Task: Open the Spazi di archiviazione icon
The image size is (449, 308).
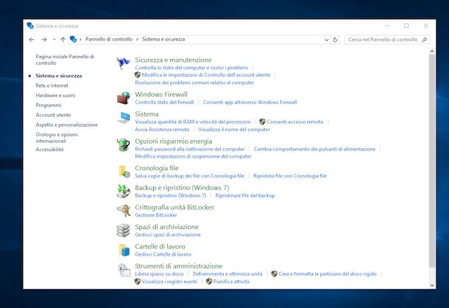Action: [123, 230]
